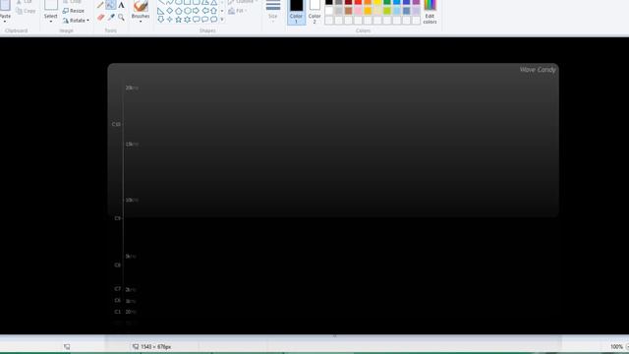Screen dimensions: 629x354
Task: Choose the six-point star shape
Action: (188, 19)
